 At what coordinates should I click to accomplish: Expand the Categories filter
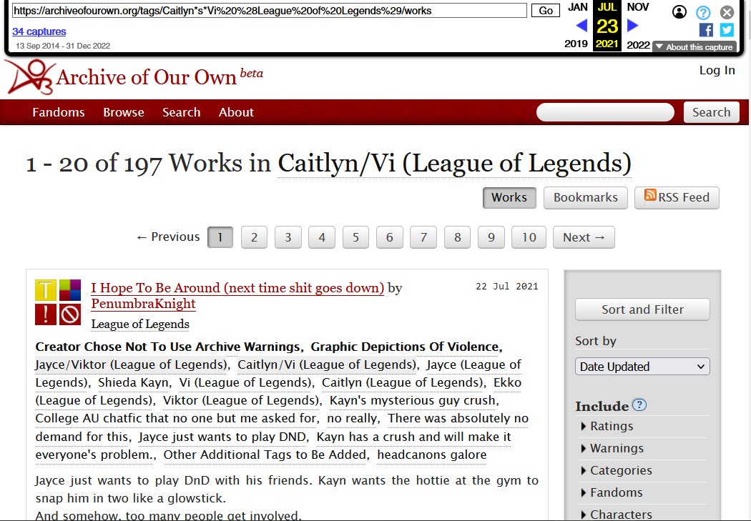[615, 470]
